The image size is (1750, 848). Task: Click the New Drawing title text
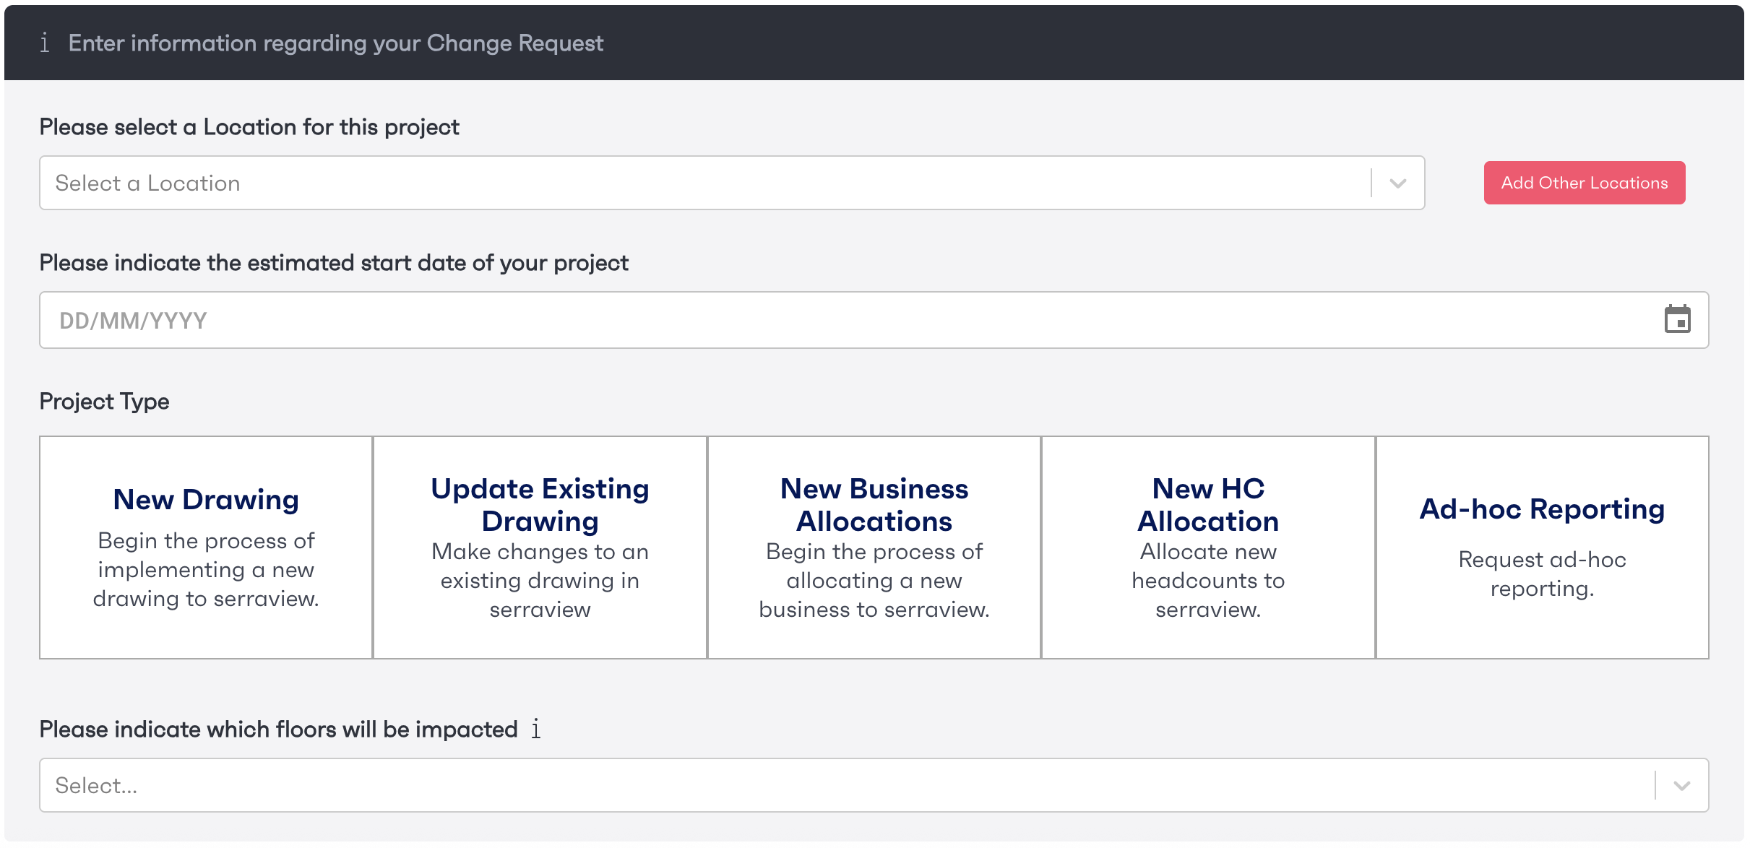click(206, 500)
